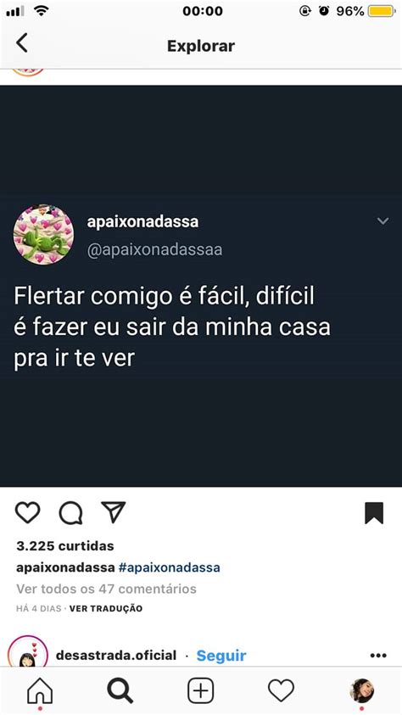Toggle the saved bookmark icon
Viewport: 402px width, 715px height.
tap(374, 513)
